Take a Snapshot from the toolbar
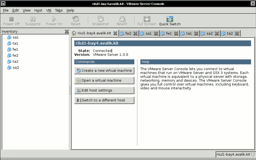This screenshot has height=160, width=256. pos(100,21)
